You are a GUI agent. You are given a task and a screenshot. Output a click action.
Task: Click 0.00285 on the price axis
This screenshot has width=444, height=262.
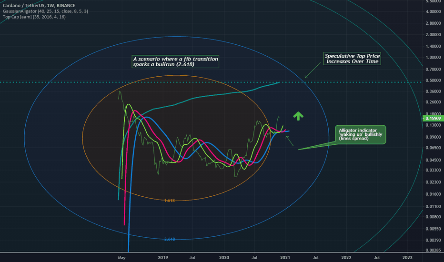coord(433,250)
